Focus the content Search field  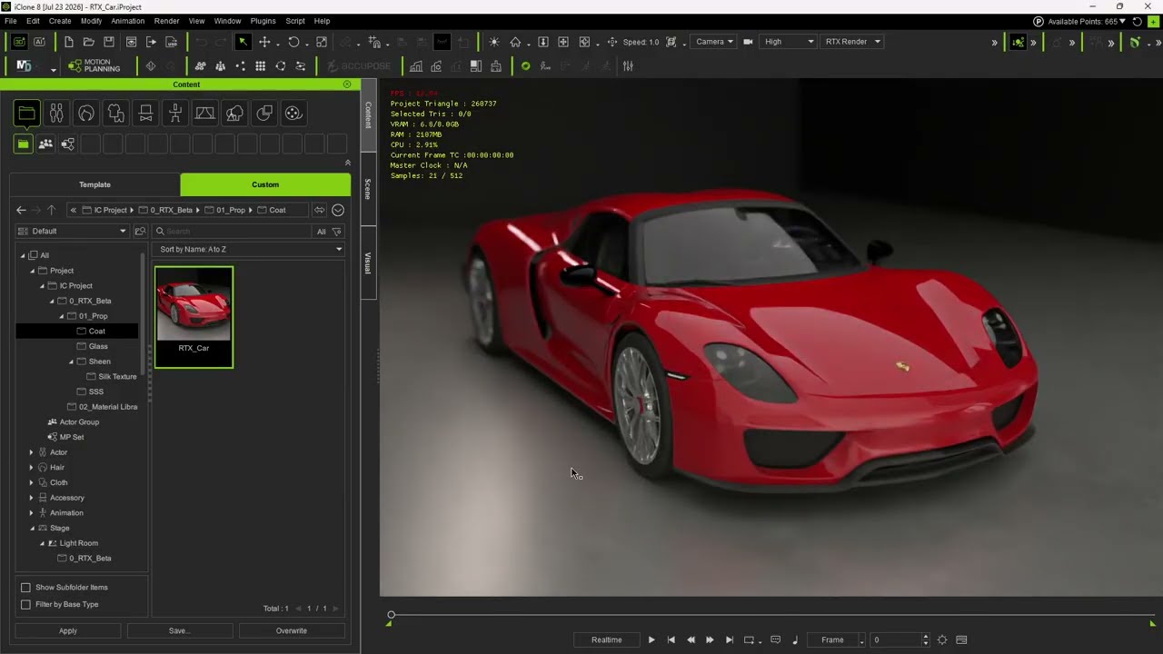coord(232,232)
